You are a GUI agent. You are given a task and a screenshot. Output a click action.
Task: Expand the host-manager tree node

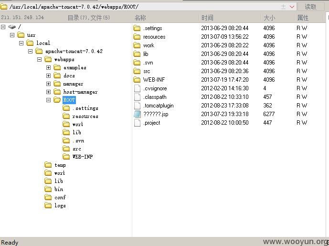point(48,92)
